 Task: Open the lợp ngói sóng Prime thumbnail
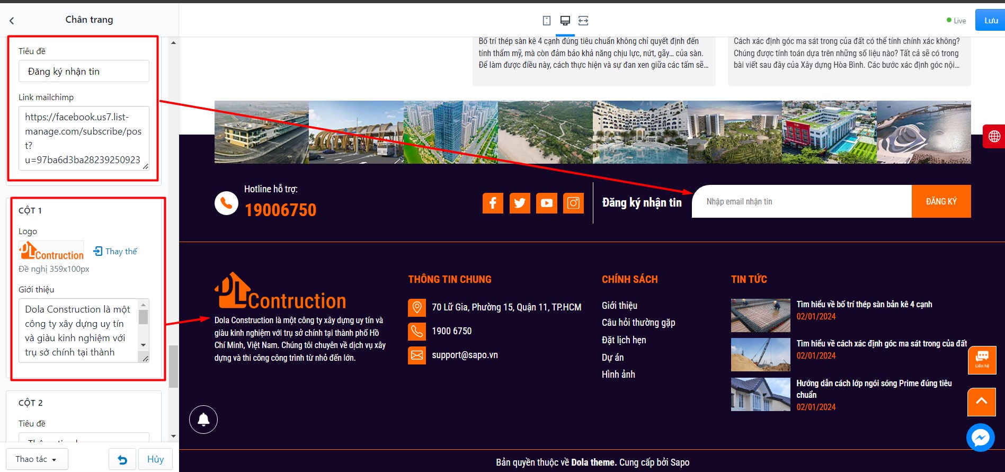[760, 394]
